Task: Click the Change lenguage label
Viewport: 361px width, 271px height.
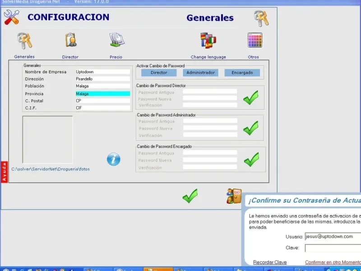Action: point(208,57)
